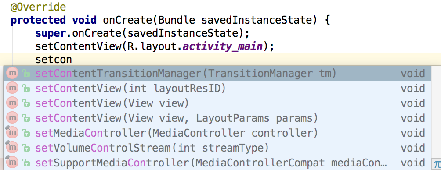This screenshot has height=170, width=441.
Task: Select setContentTransitionManager(TransitionManager tm) suggestion
Action: tap(217, 74)
